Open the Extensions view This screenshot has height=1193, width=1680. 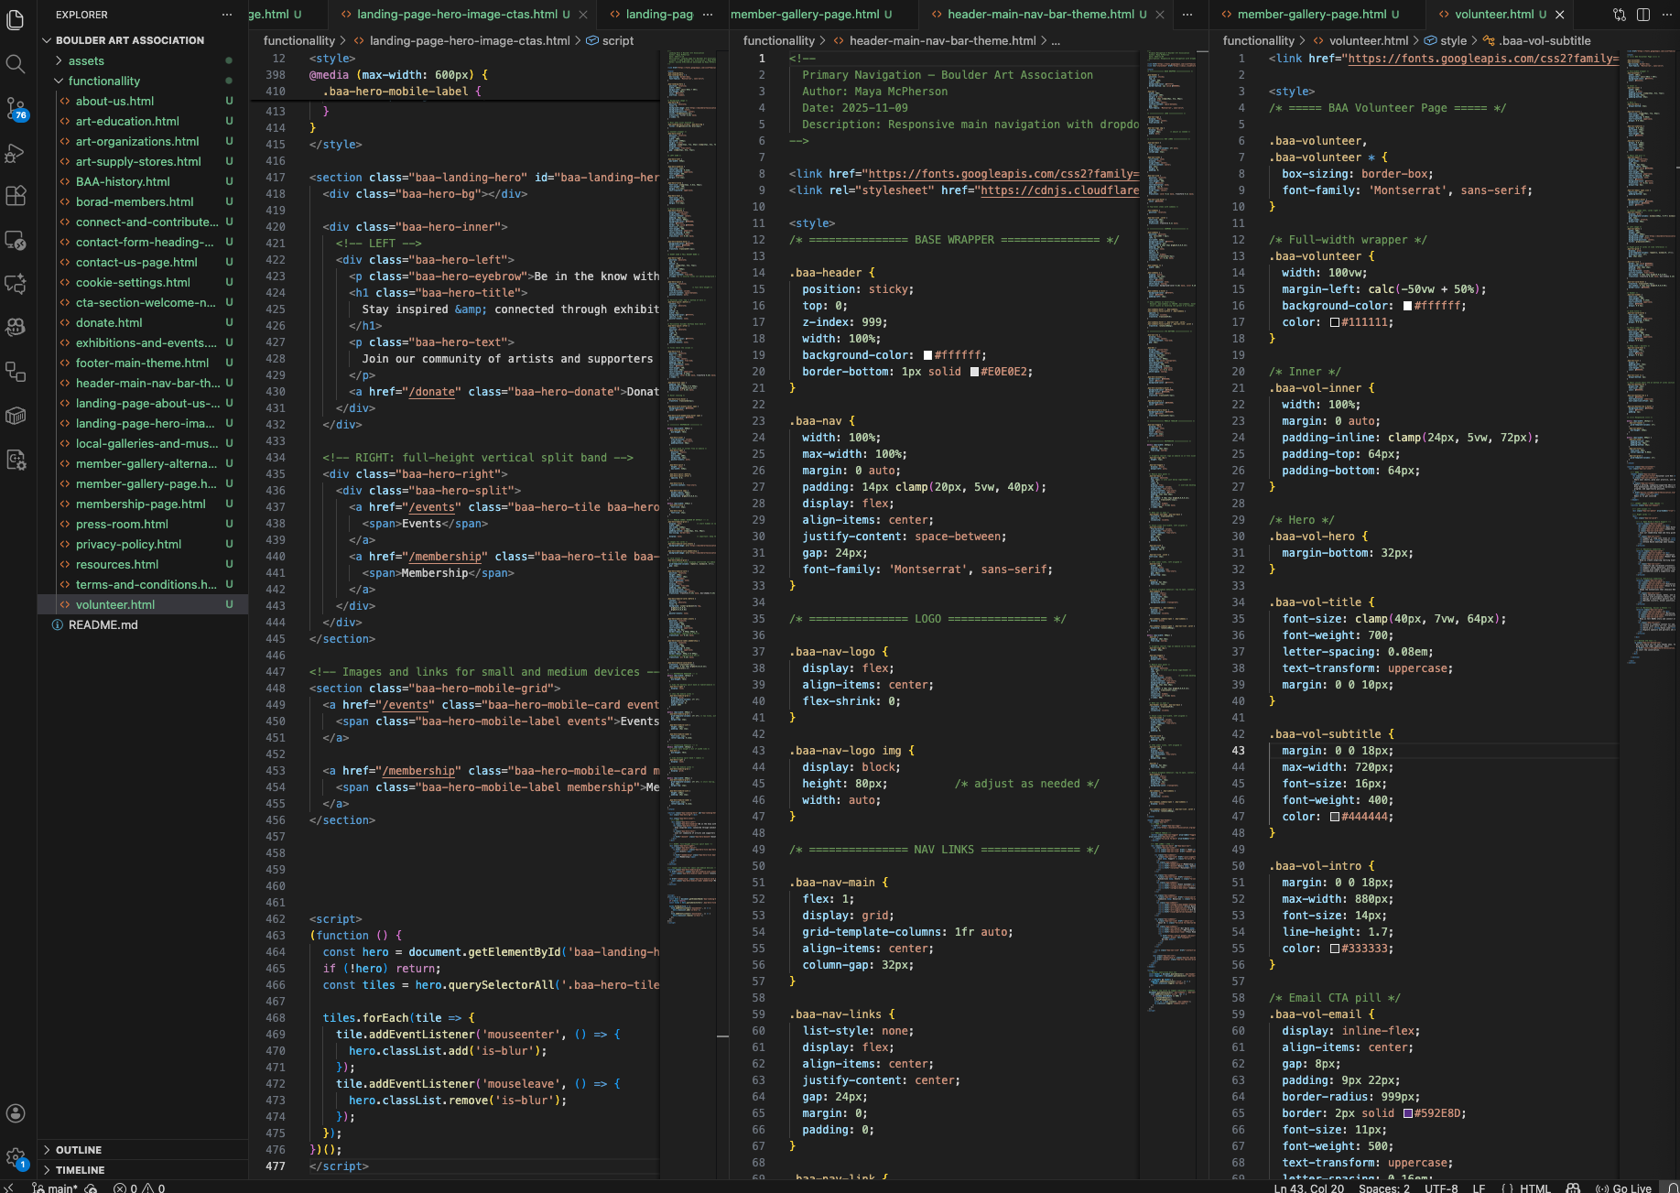pyautogui.click(x=16, y=195)
